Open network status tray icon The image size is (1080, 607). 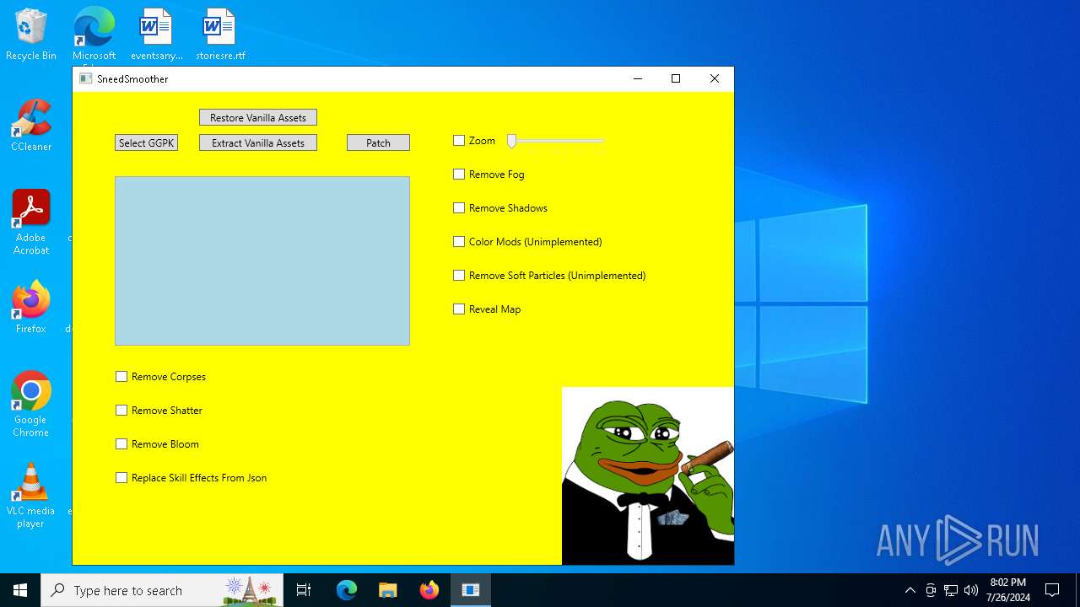tap(951, 590)
